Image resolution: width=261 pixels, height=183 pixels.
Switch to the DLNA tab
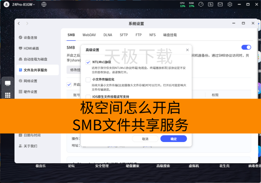coord(108,35)
